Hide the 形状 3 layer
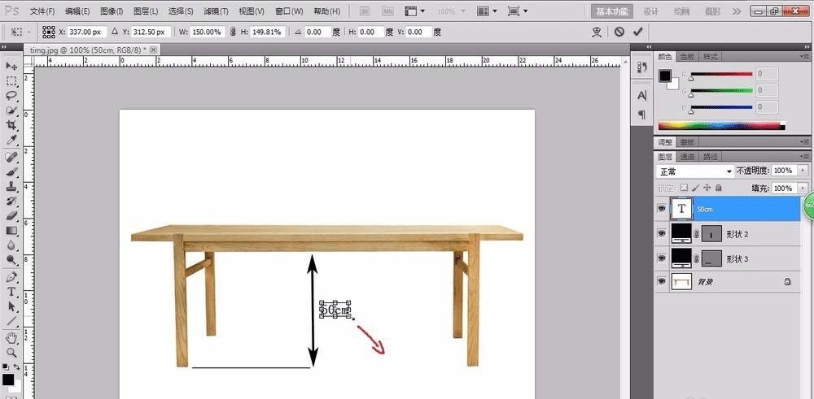 (x=661, y=258)
